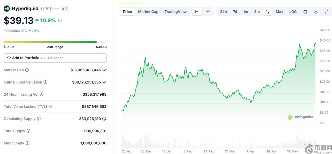Toggle the LOG scale option

tap(293, 12)
